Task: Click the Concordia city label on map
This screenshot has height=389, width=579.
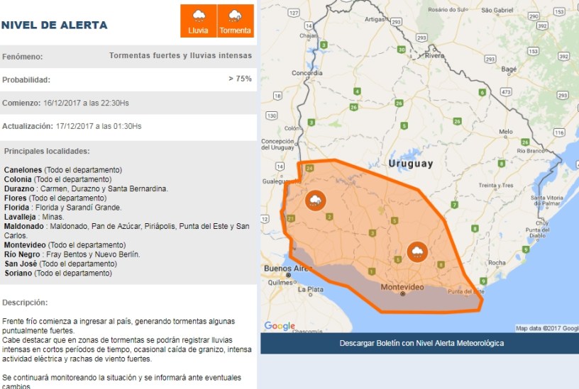Action: [x=307, y=73]
